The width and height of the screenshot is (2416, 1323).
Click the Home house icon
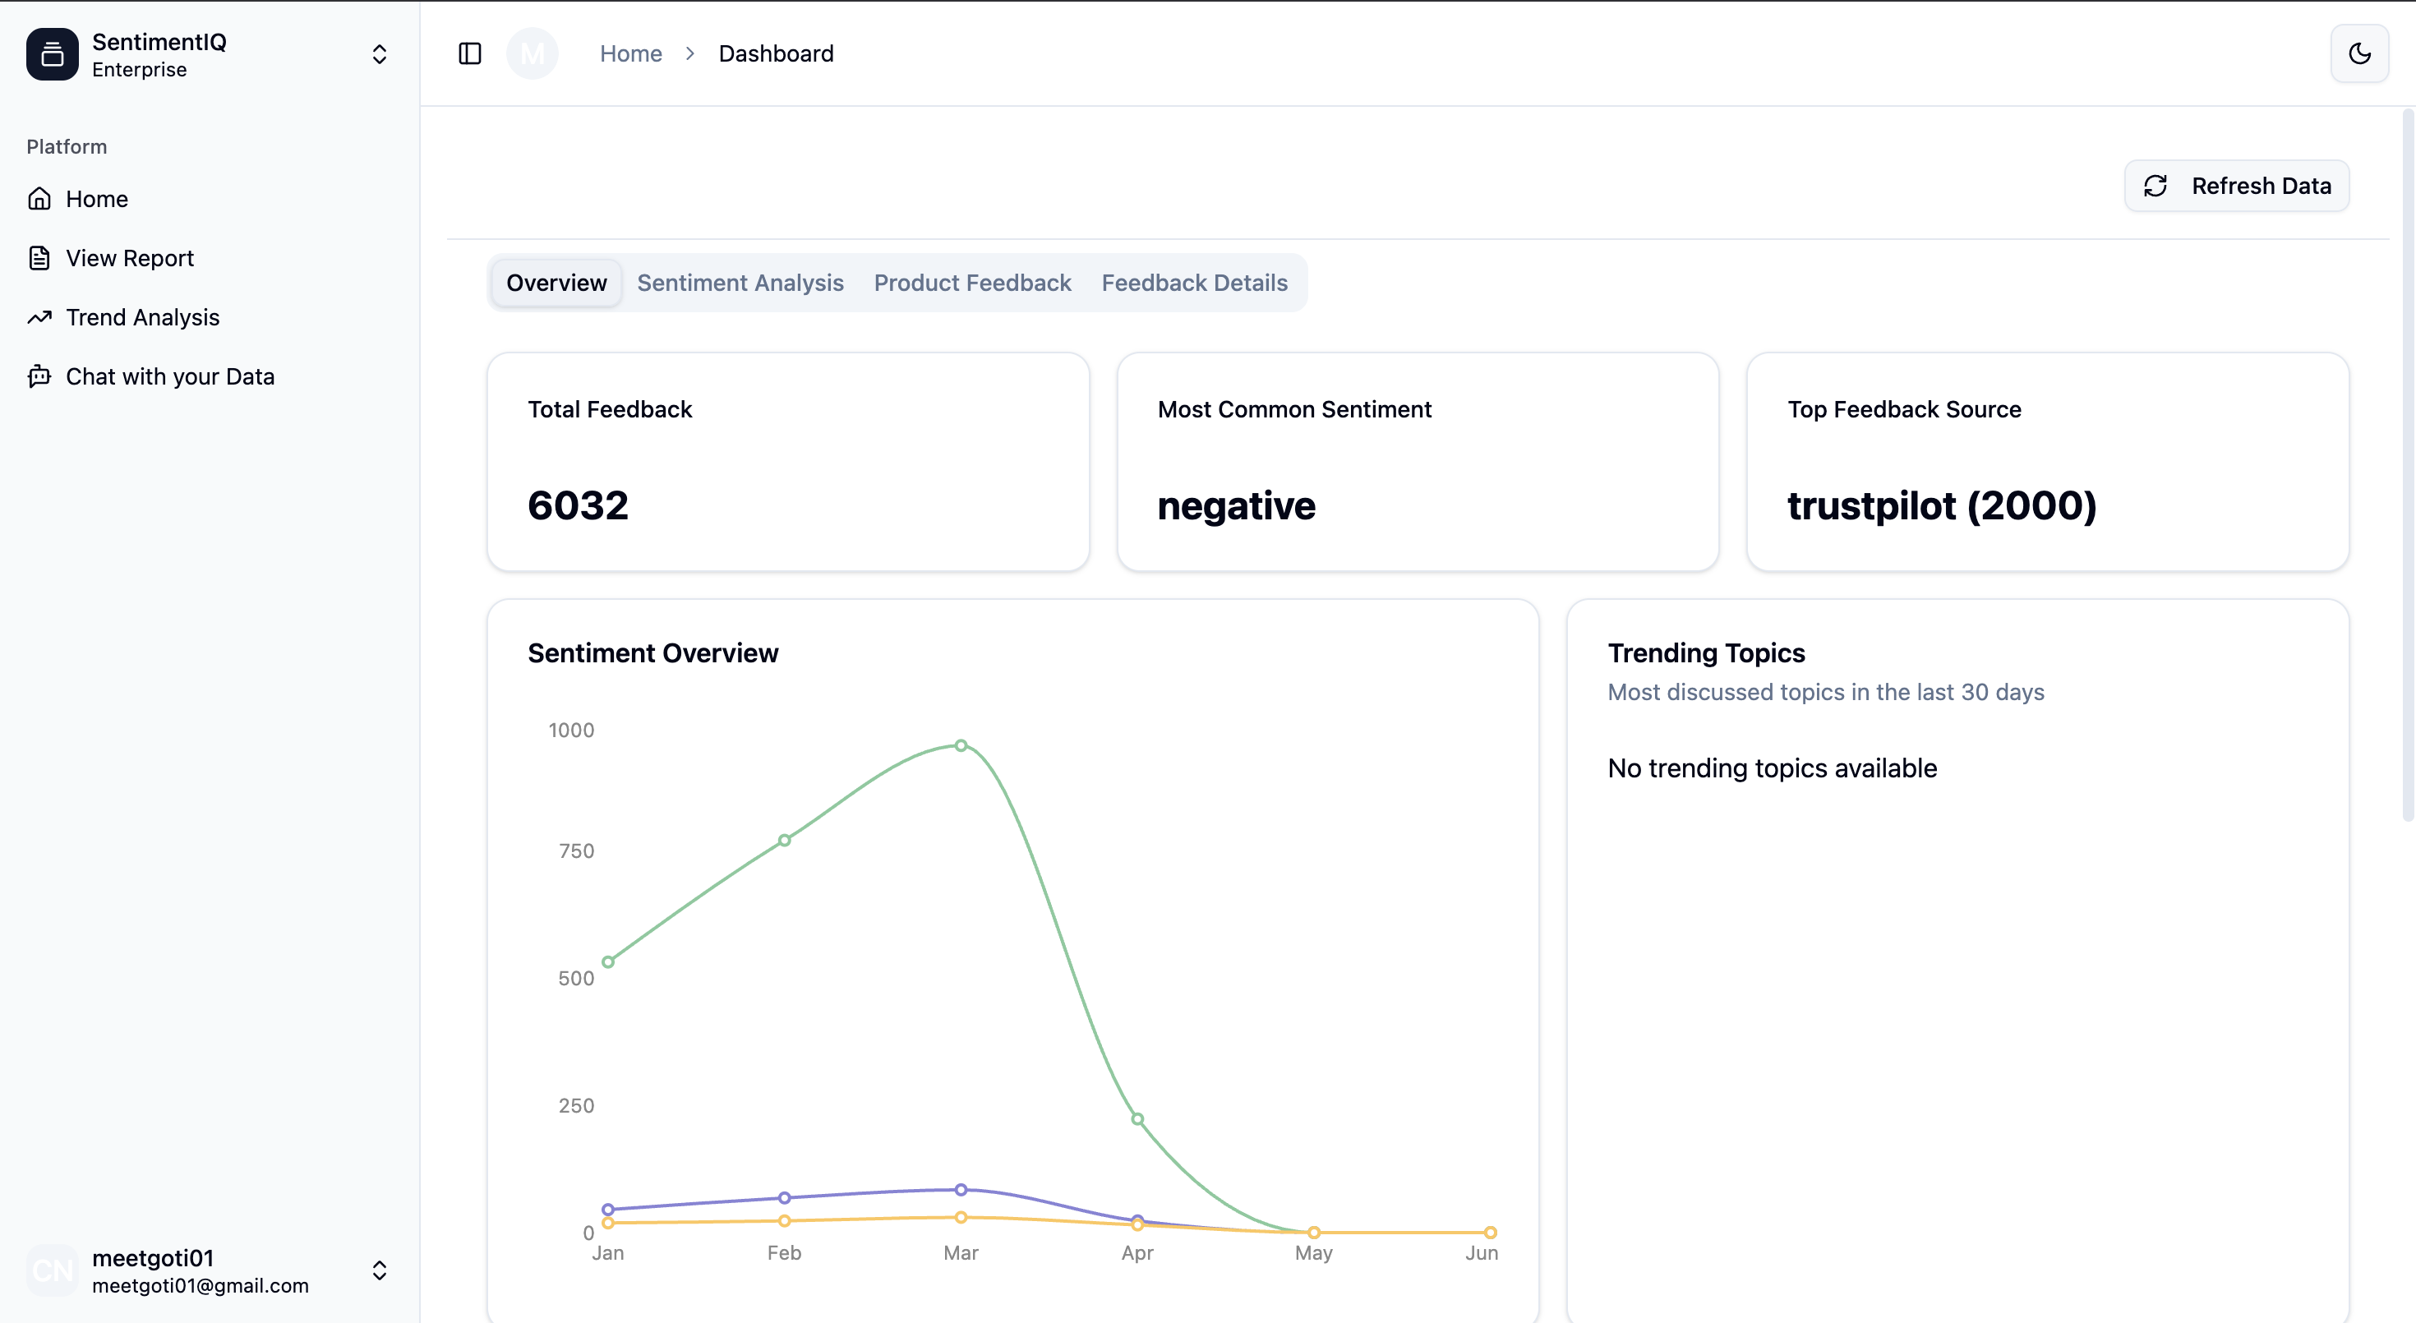coord(39,199)
